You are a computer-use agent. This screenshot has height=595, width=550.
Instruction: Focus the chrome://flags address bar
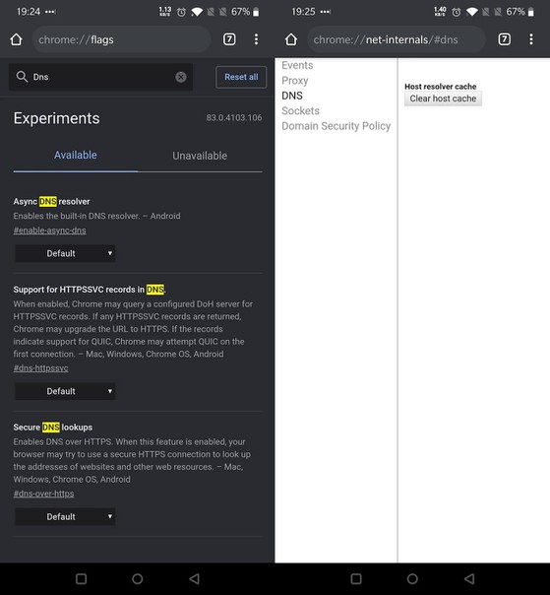[x=121, y=39]
